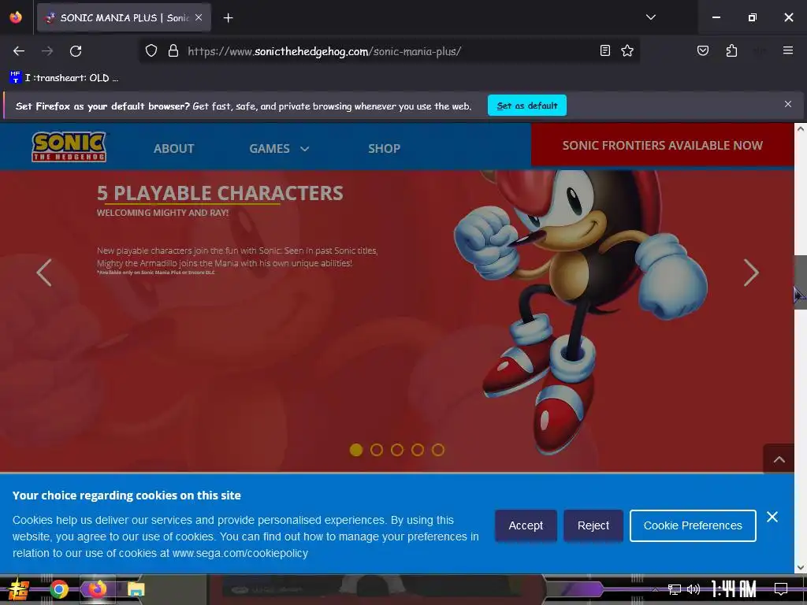The image size is (807, 605).
Task: Open Cookie Preferences
Action: (693, 525)
